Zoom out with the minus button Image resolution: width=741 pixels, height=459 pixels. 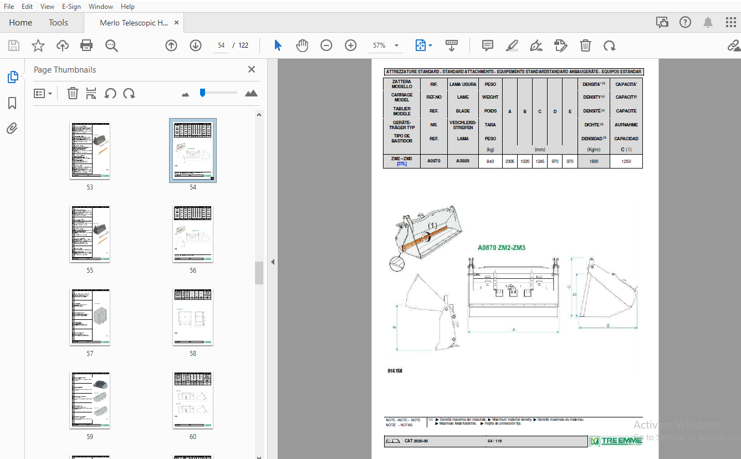(x=326, y=45)
